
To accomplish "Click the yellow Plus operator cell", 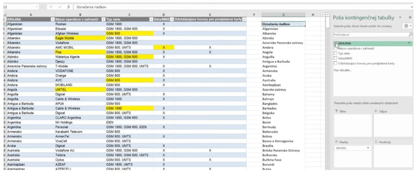I will pyautogui.click(x=80, y=52).
